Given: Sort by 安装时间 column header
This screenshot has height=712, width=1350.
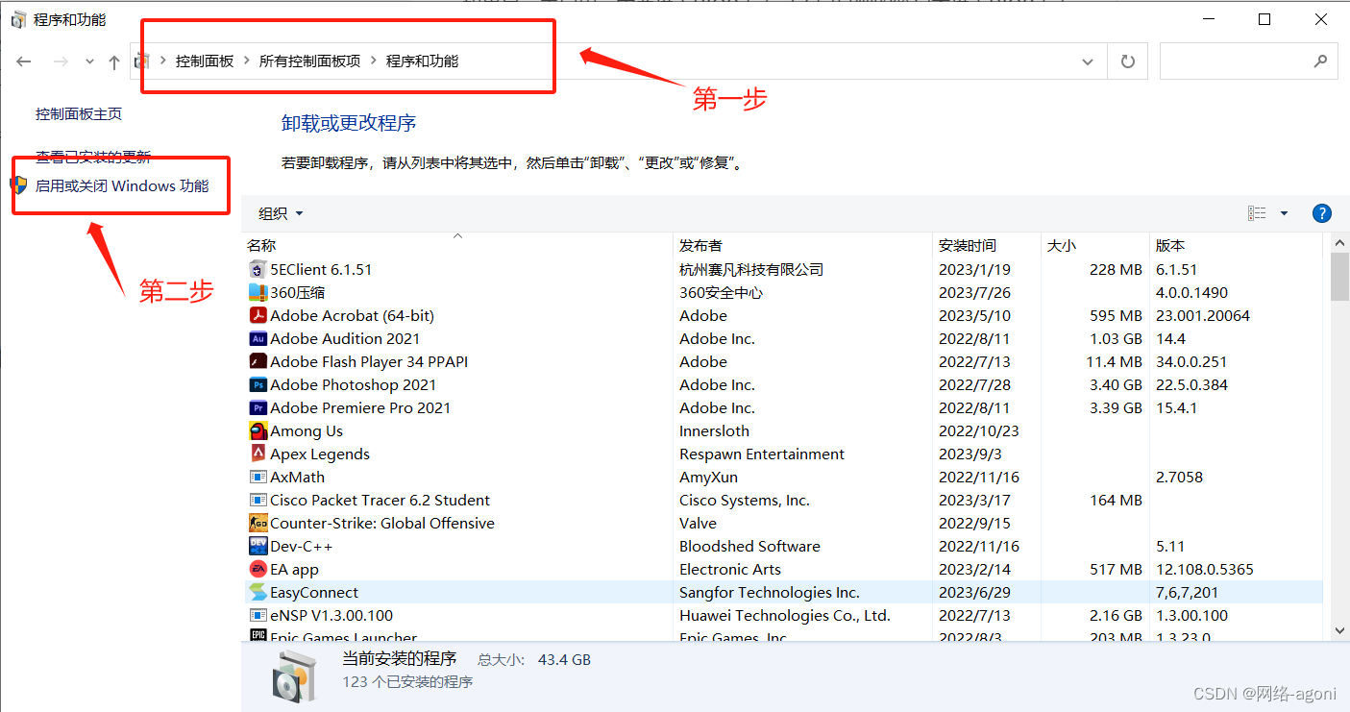Looking at the screenshot, I should 986,245.
